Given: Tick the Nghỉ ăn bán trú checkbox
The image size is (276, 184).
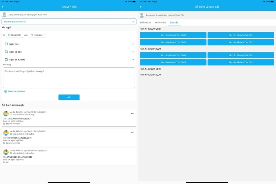Looking at the screenshot, I should [6, 59].
